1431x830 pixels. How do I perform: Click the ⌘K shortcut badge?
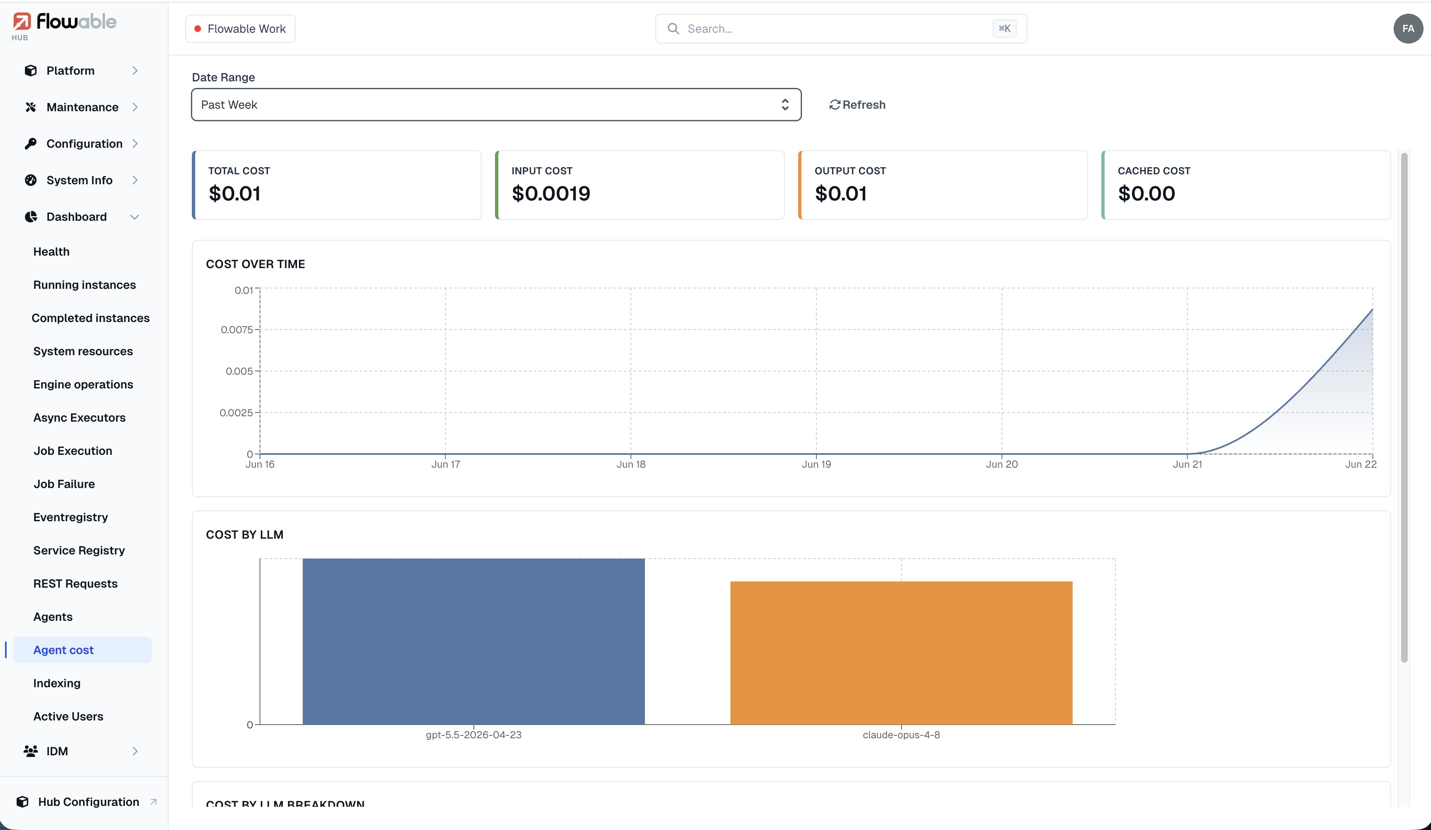pyautogui.click(x=1004, y=28)
